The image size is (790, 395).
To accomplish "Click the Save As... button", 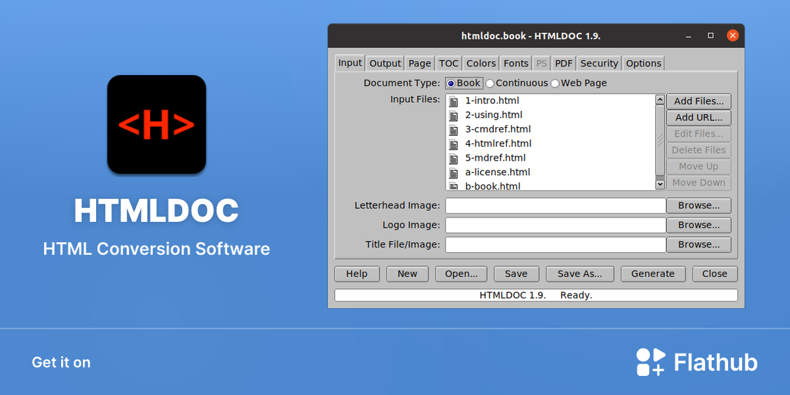I will click(x=579, y=274).
